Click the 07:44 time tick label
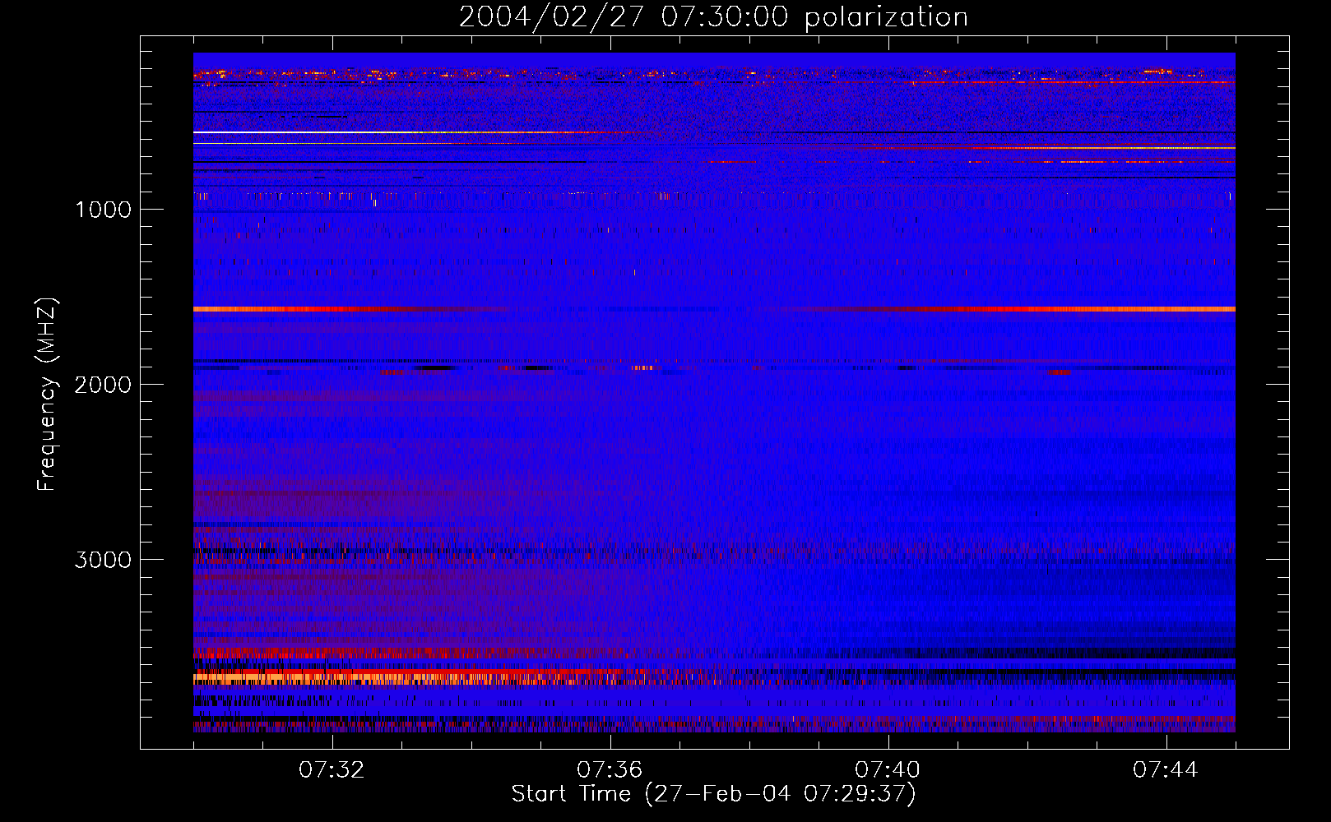This screenshot has height=822, width=1331. click(1166, 770)
